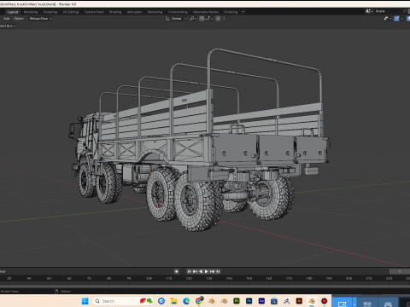
Task: Click the red record icon on taskbar
Action: [325, 301]
